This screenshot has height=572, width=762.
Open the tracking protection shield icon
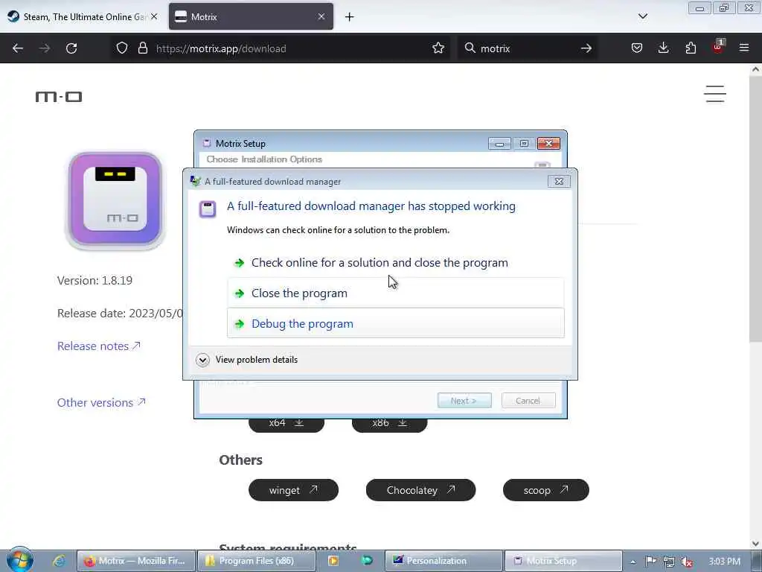click(122, 48)
